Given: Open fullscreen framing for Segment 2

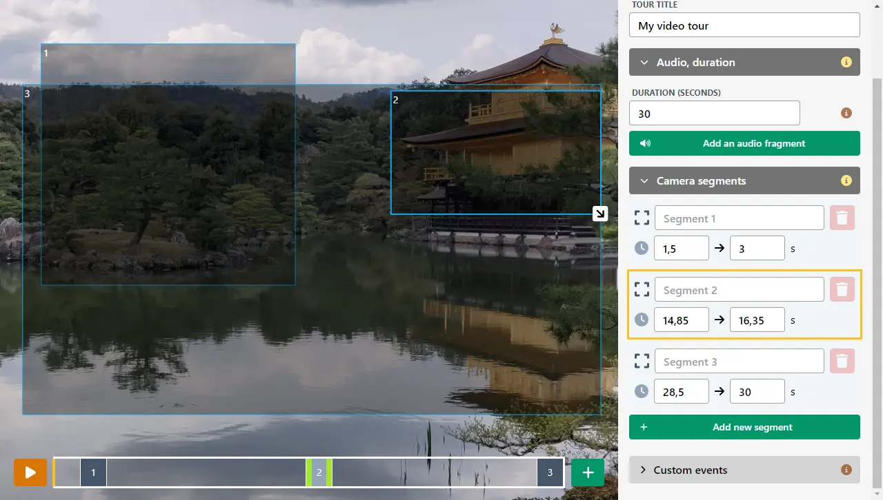Looking at the screenshot, I should pyautogui.click(x=642, y=289).
